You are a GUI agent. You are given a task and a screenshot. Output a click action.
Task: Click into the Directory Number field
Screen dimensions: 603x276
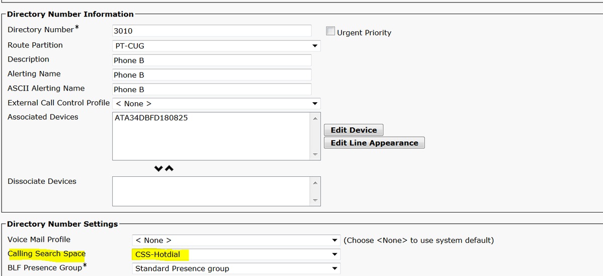tap(212, 31)
